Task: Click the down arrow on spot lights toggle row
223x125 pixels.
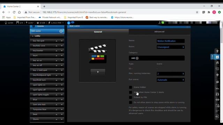Action: pos(62,95)
